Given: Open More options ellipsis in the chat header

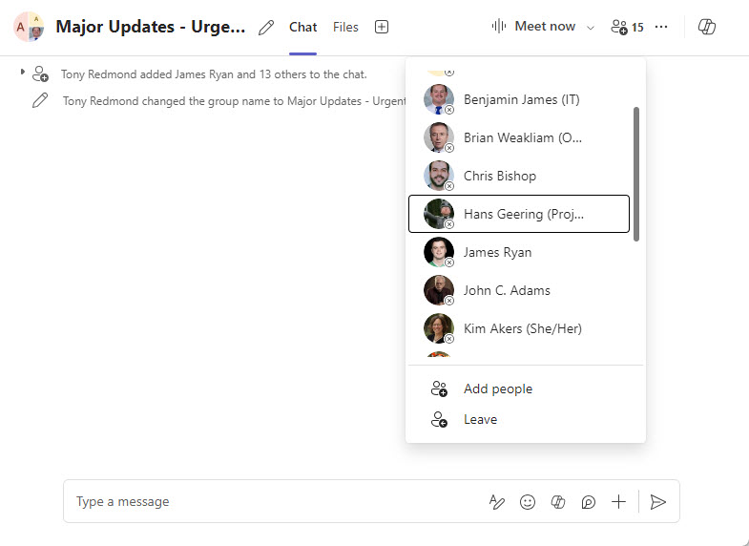Looking at the screenshot, I should [x=661, y=27].
